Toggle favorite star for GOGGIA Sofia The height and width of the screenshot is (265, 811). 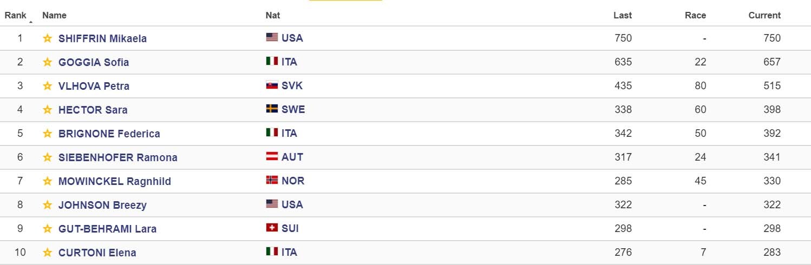coord(48,62)
